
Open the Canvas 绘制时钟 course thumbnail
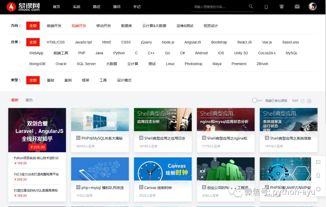click(163, 169)
